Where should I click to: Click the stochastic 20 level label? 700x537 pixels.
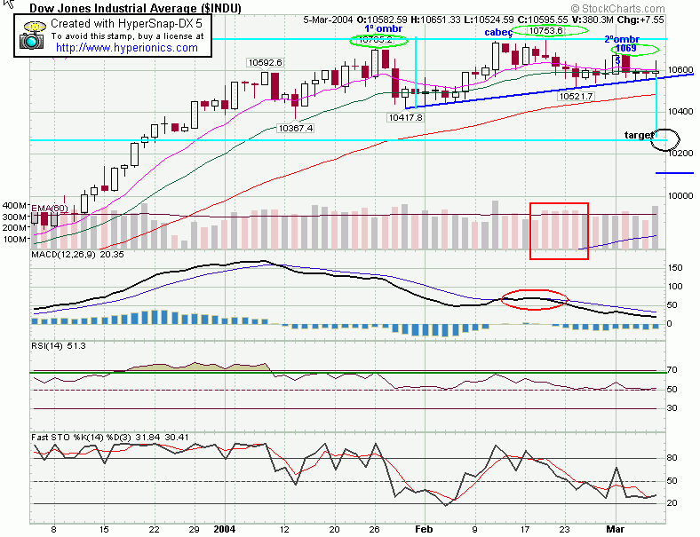click(672, 503)
